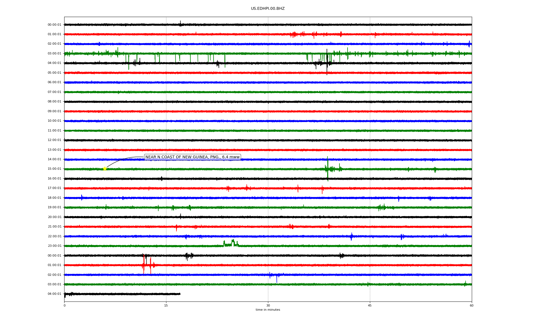536x335 pixels.
Task: Click the 21:00:01 row label
Action: pyautogui.click(x=54, y=227)
